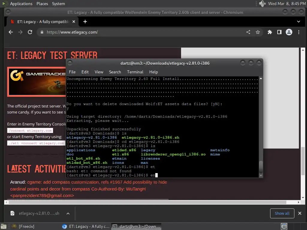
Task: Open the tab search dropdown chevron
Action: 298,22
